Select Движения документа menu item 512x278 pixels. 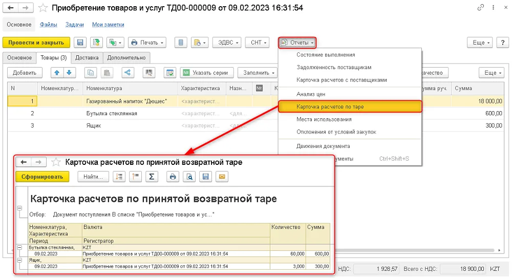click(350, 146)
